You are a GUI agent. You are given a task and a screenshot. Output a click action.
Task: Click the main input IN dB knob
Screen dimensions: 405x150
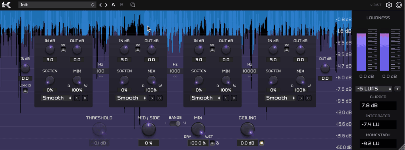click(25, 69)
